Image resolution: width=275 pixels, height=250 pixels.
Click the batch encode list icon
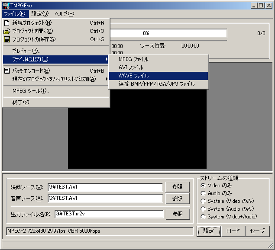coord(7,71)
